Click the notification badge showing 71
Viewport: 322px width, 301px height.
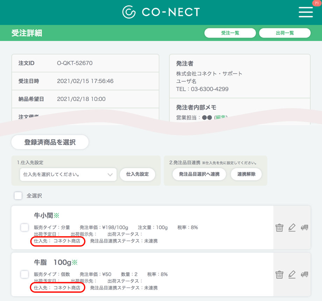coord(316,3)
